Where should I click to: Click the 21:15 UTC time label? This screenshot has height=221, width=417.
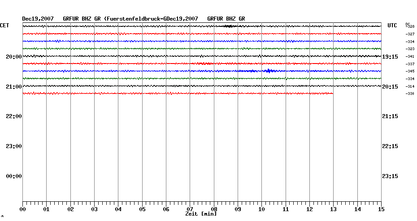pyautogui.click(x=390, y=116)
